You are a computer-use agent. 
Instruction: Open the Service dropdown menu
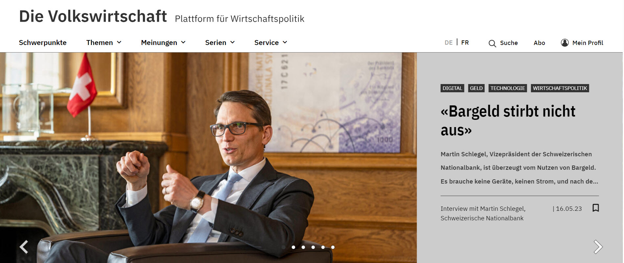[x=271, y=43]
